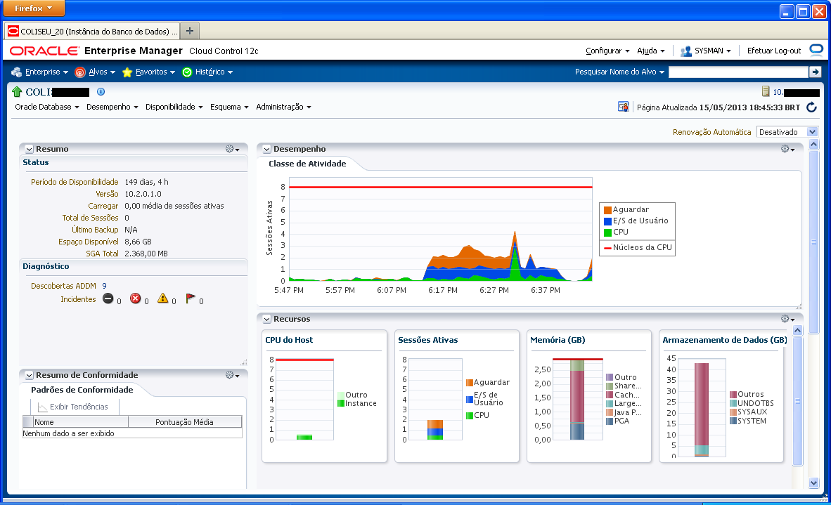The image size is (831, 505).
Task: Click the page personalization icon near Página Atualizada
Action: pos(623,107)
